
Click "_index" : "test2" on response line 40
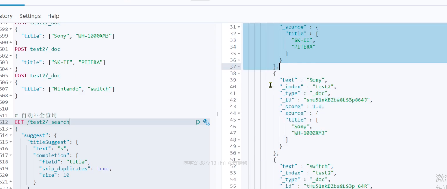[308, 86]
